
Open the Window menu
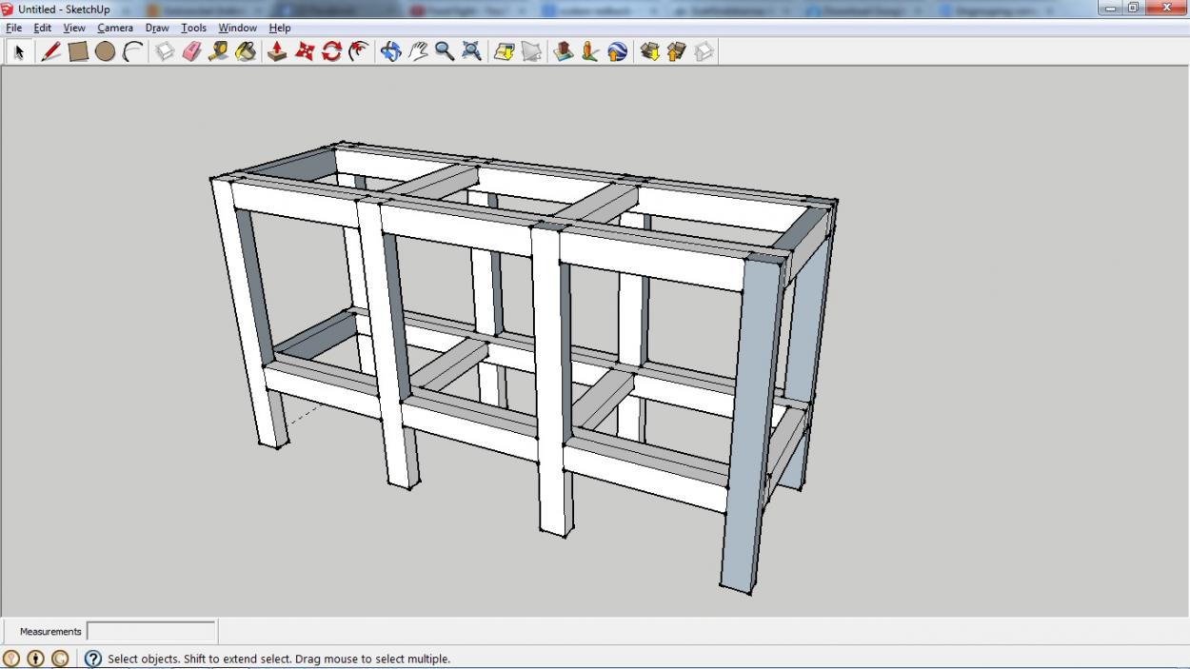click(237, 28)
